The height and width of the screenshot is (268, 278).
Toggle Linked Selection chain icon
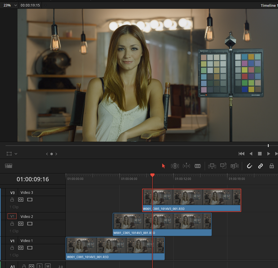point(261,166)
